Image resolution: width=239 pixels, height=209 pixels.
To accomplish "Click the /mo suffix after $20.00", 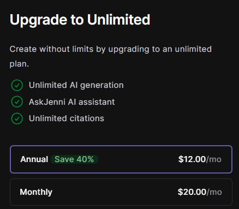I will point(214,192).
